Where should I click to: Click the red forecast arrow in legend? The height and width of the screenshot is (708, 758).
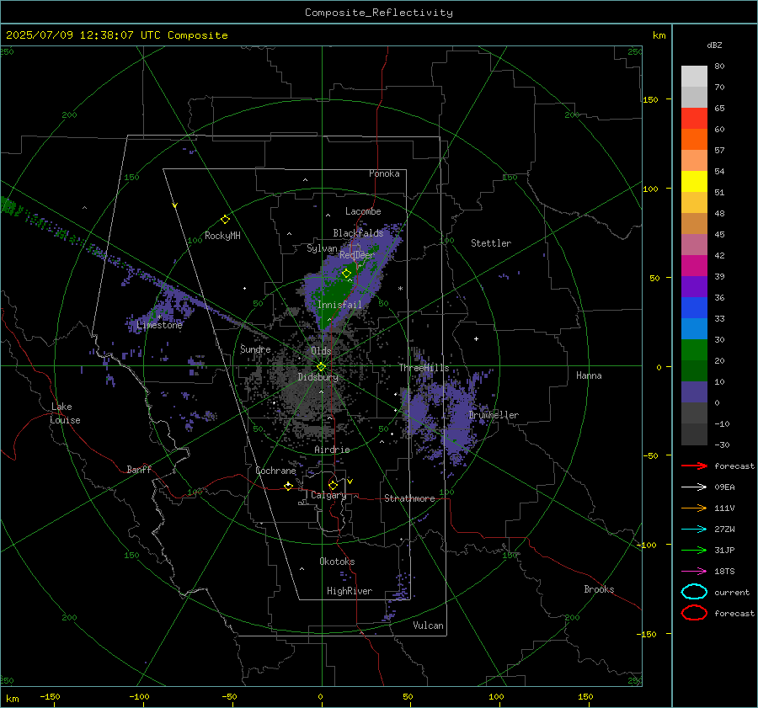(694, 466)
